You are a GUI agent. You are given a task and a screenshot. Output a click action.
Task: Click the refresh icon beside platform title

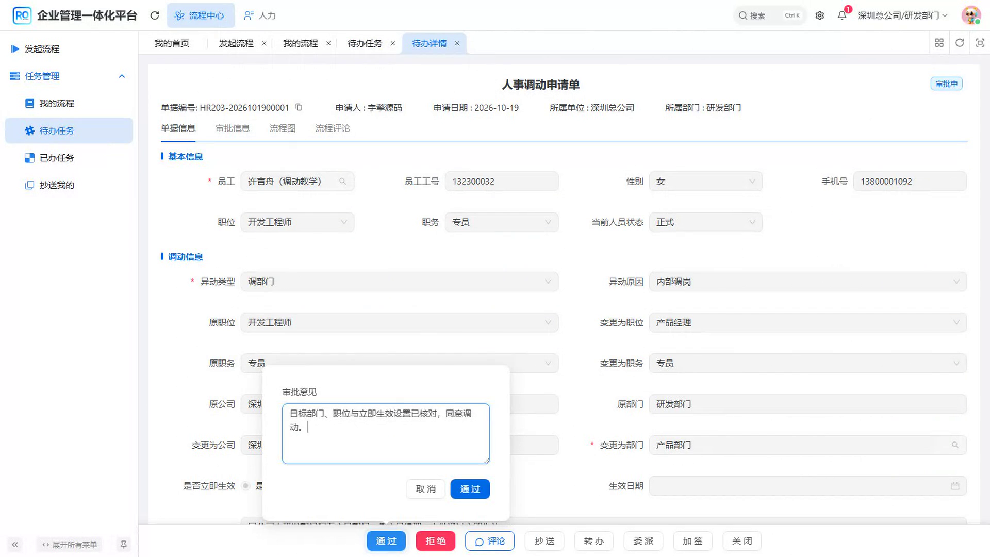coord(154,15)
